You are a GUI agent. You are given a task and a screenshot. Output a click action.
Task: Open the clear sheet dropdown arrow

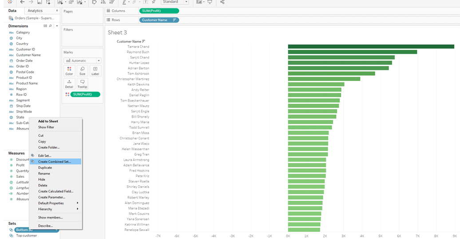click(x=85, y=2)
